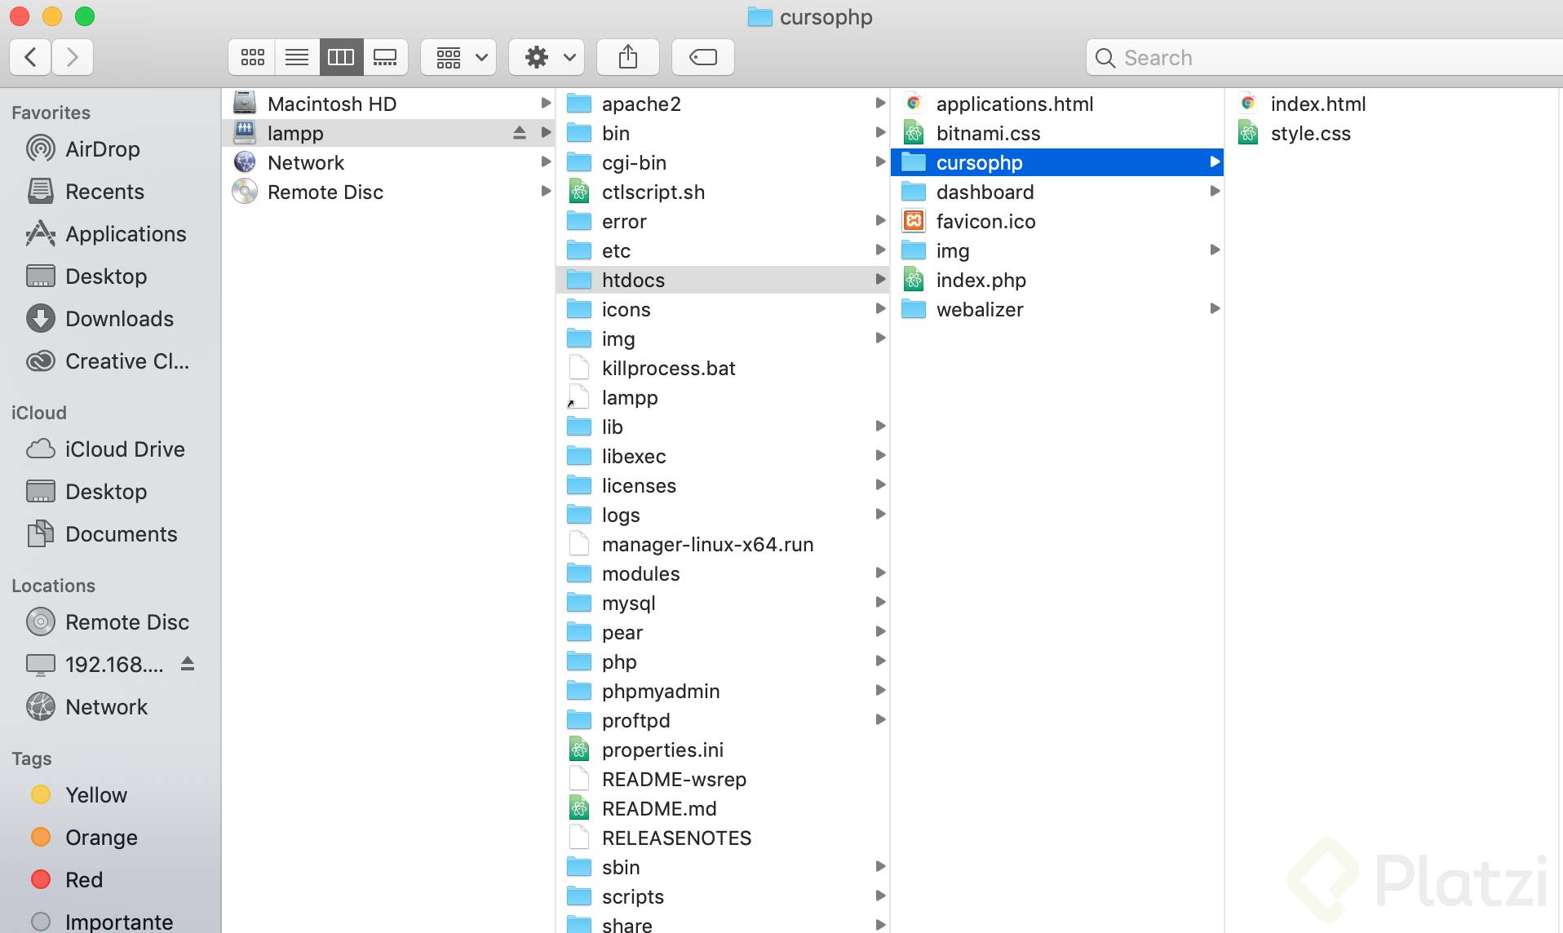1563x933 pixels.
Task: Select the bin folder
Action: [723, 133]
